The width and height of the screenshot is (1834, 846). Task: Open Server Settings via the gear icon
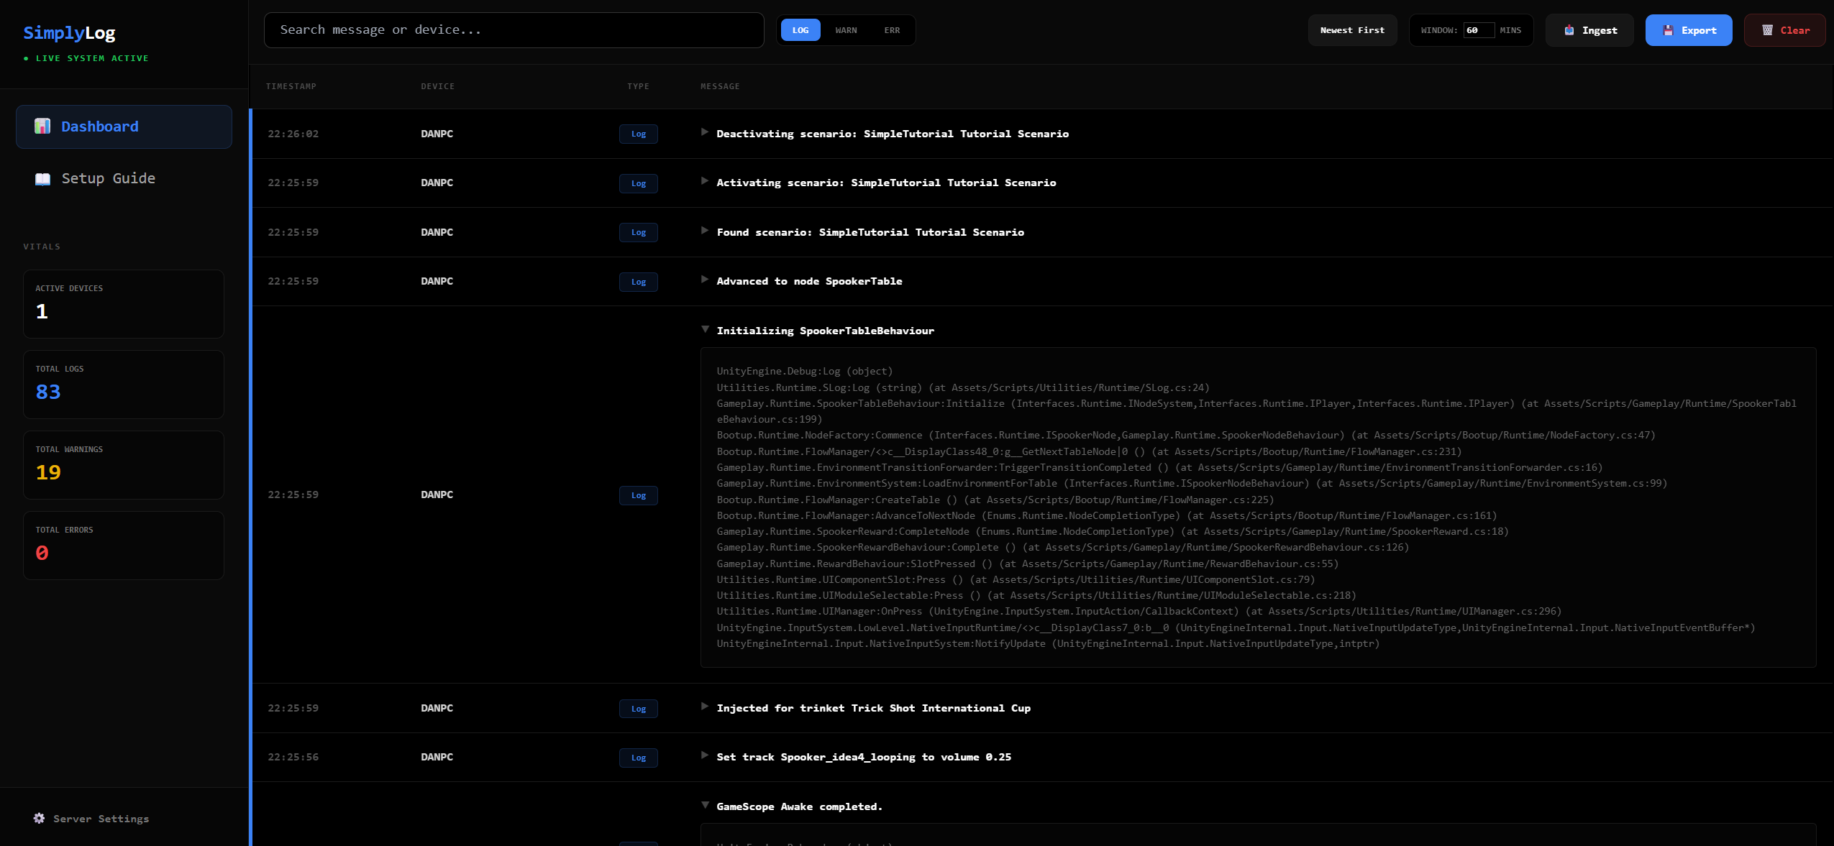pos(40,818)
